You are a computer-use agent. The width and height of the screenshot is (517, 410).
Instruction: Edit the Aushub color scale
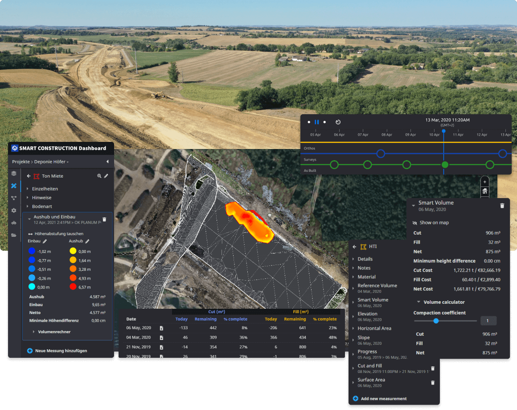87,241
